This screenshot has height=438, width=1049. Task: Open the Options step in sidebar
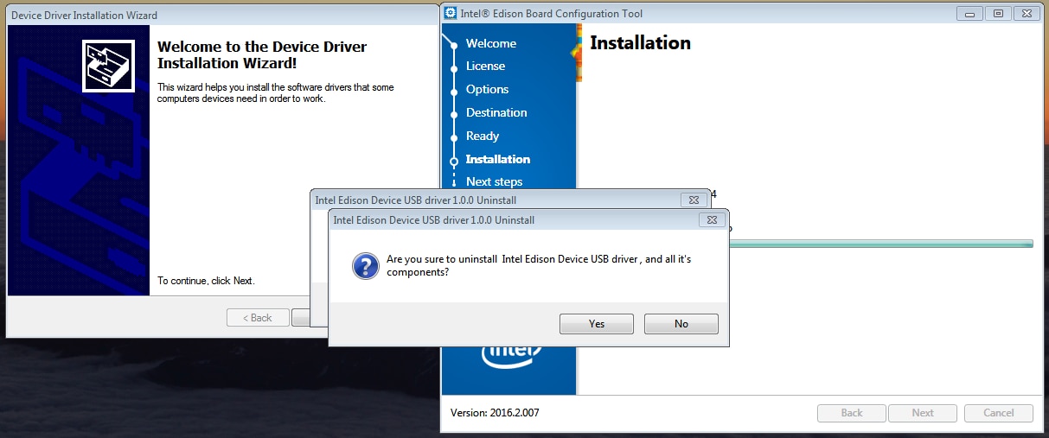pos(487,89)
